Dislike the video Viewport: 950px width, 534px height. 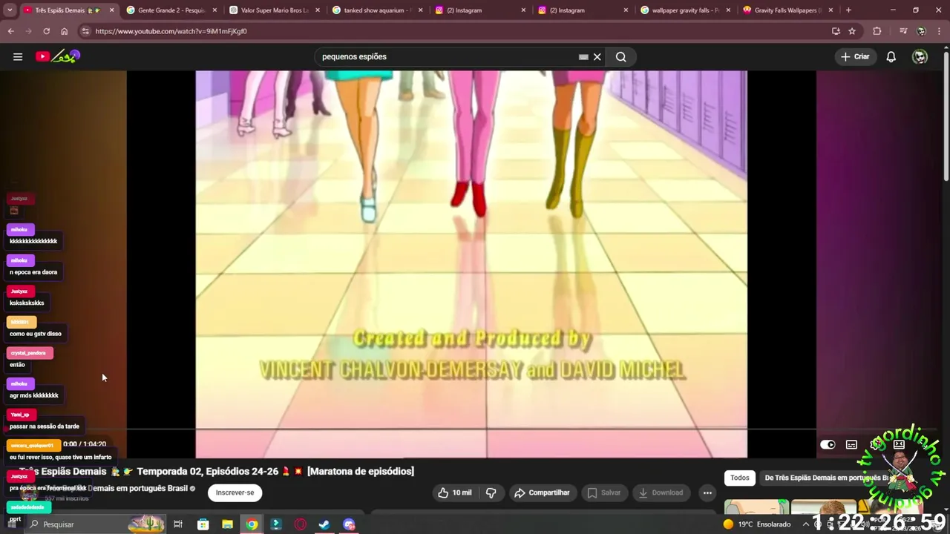[x=491, y=492]
